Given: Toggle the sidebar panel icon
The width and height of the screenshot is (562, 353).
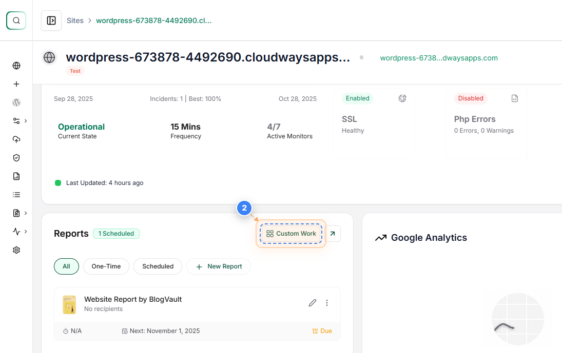Looking at the screenshot, I should point(51,20).
